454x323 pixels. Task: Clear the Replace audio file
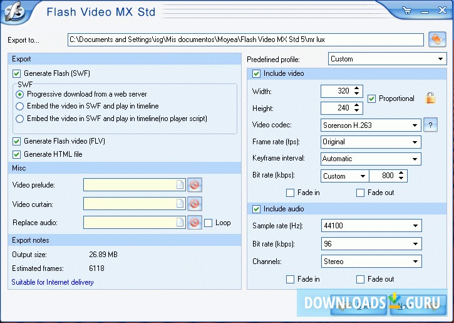[x=195, y=223]
